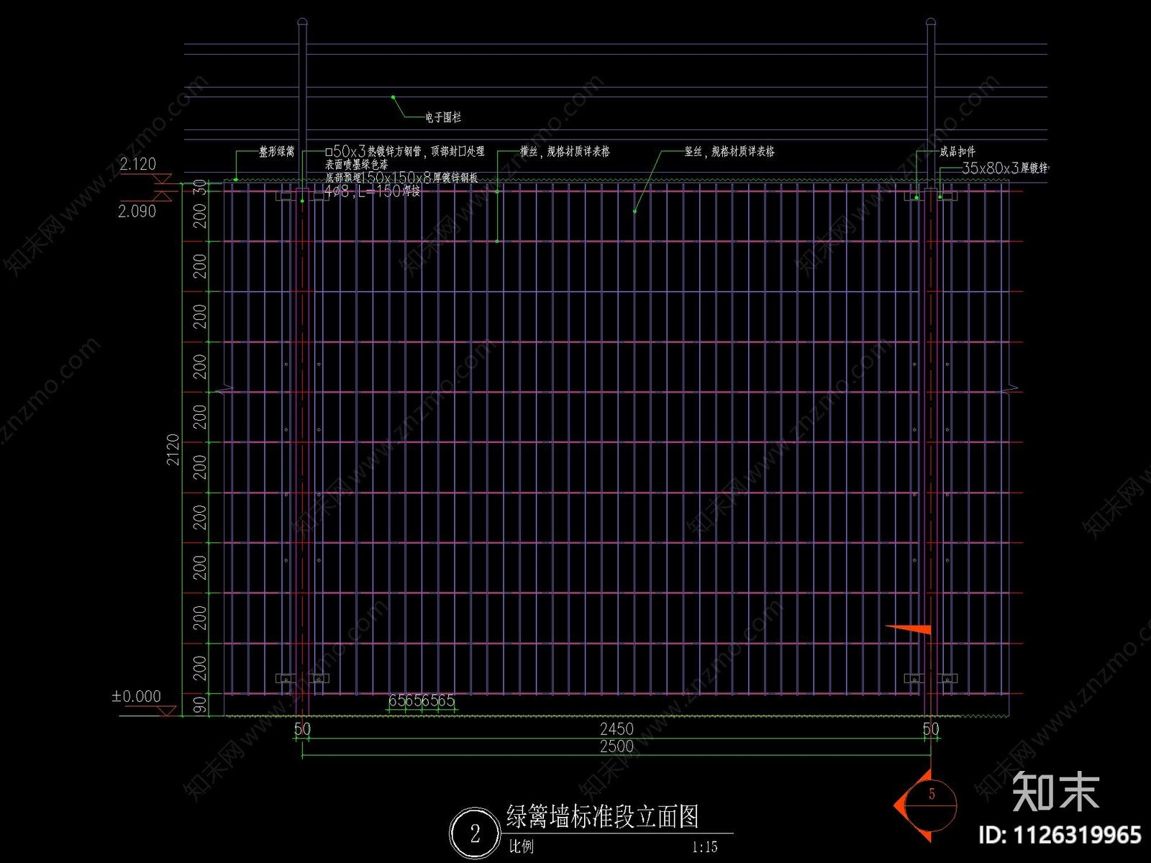Screen dimensions: 1151x863
Task: Select the ±0.000 elevation mark text
Action: [136, 696]
